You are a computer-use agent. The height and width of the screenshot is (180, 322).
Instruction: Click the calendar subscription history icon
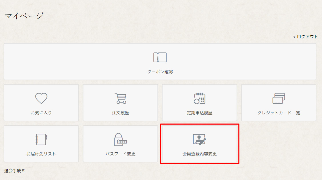200,98
